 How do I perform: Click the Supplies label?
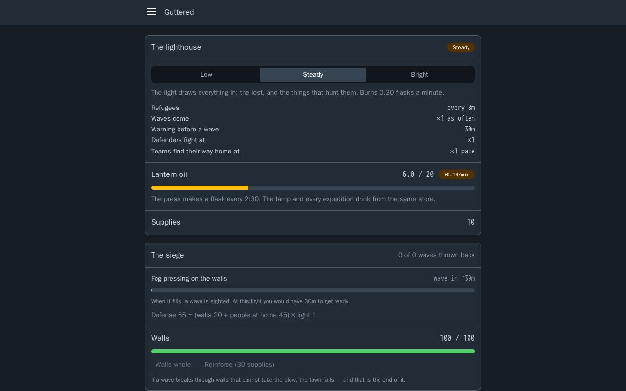(166, 222)
